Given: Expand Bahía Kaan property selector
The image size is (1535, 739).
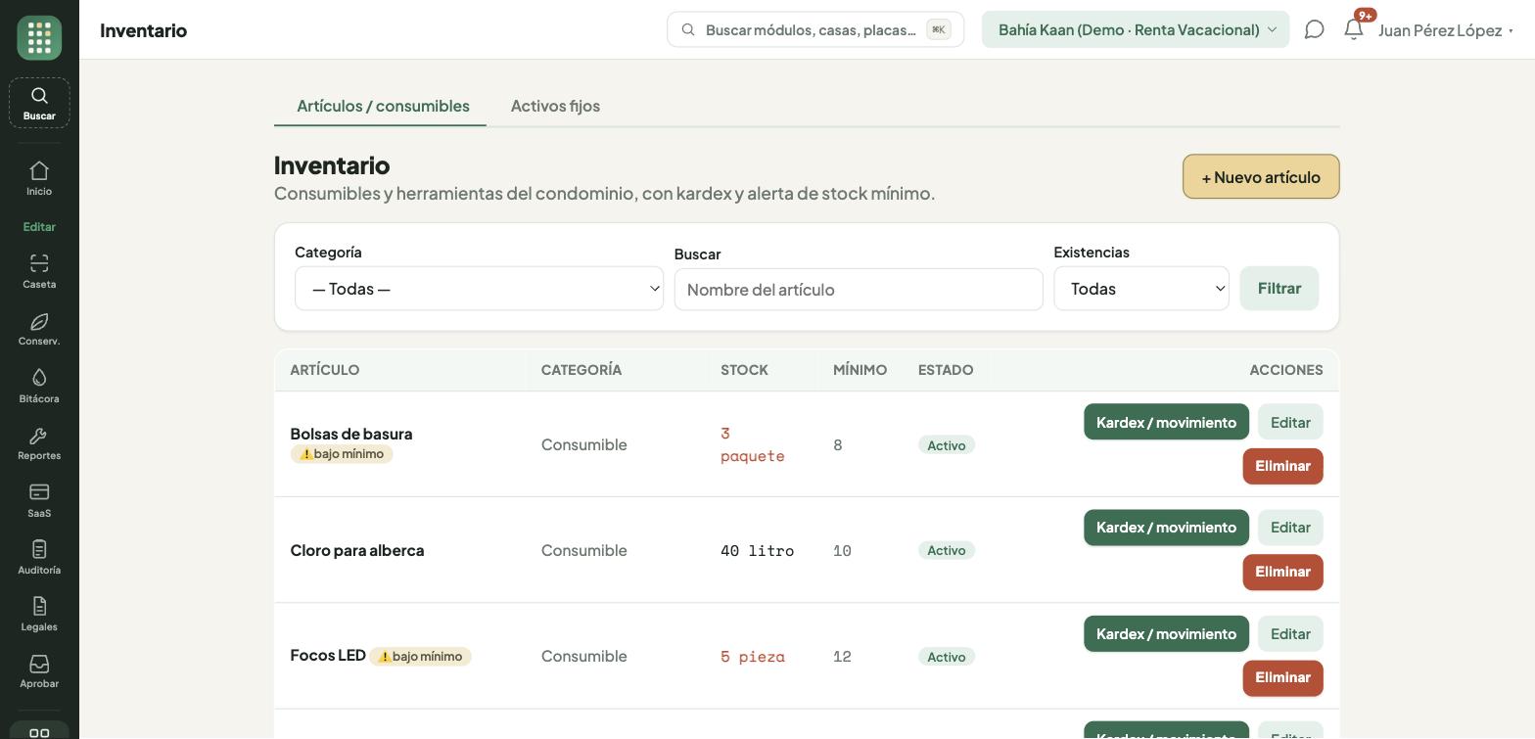Looking at the screenshot, I should [1136, 29].
